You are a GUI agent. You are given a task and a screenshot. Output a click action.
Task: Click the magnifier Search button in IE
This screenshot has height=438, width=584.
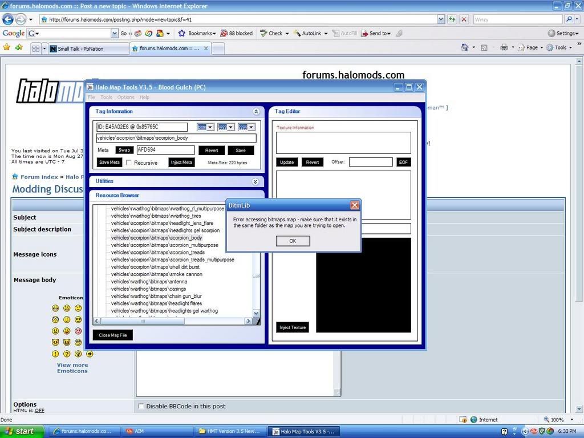pos(569,19)
